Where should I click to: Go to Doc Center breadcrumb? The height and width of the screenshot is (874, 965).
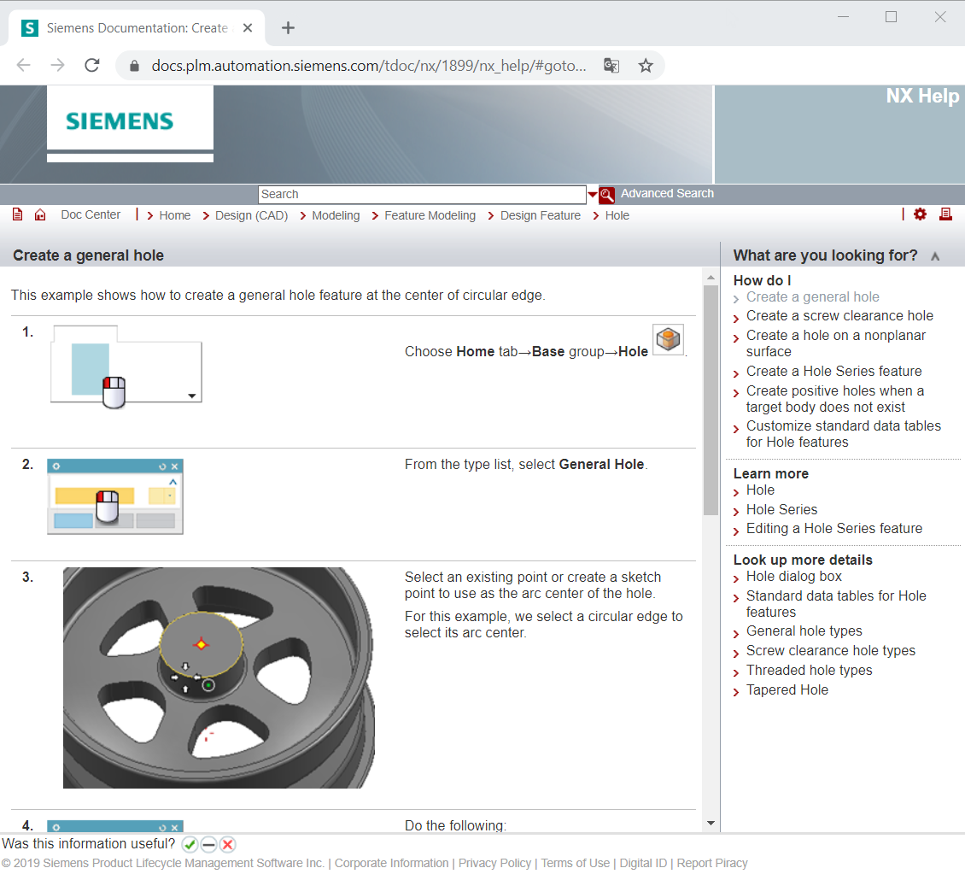click(x=91, y=214)
